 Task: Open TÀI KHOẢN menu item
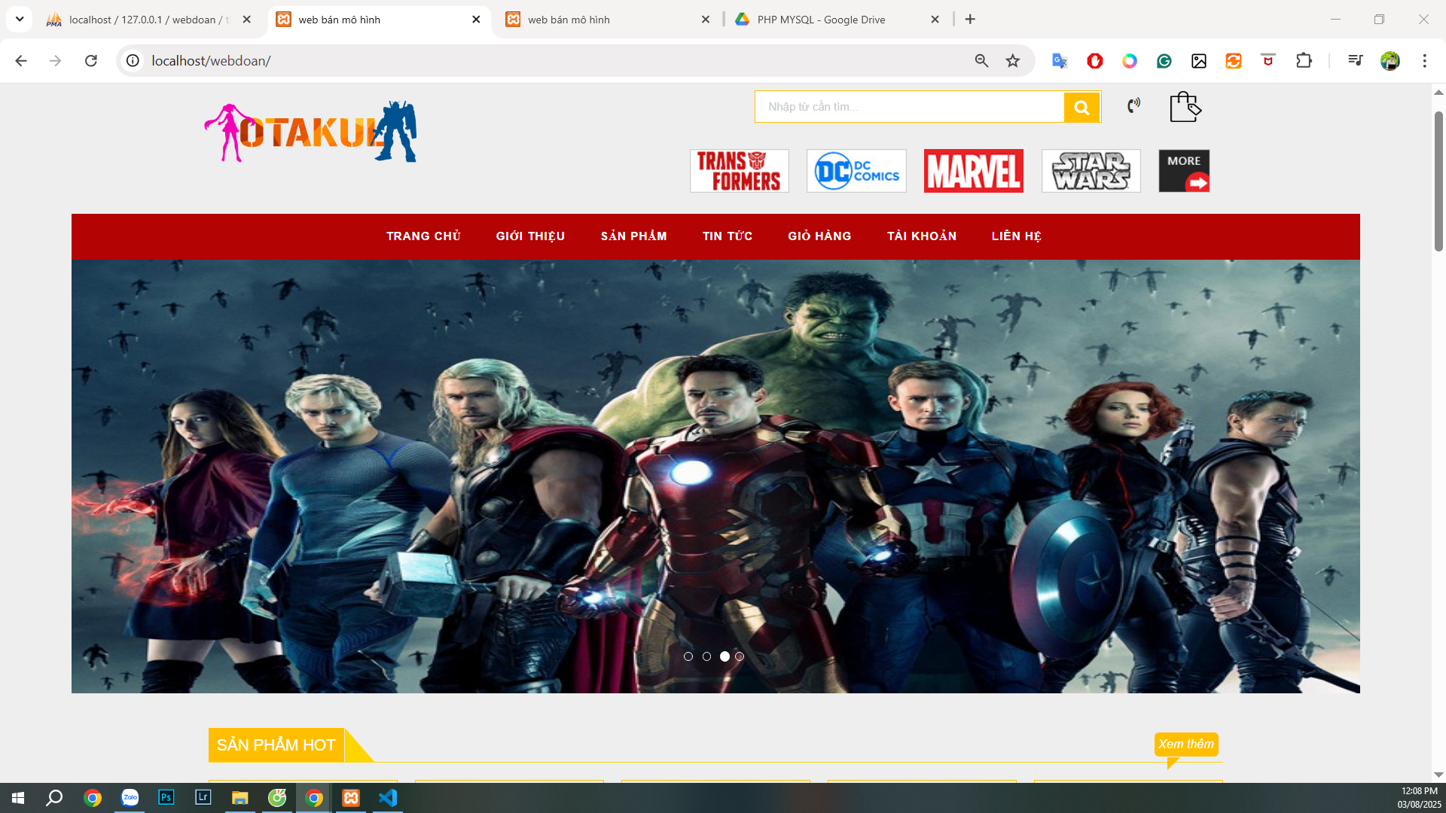(x=922, y=236)
